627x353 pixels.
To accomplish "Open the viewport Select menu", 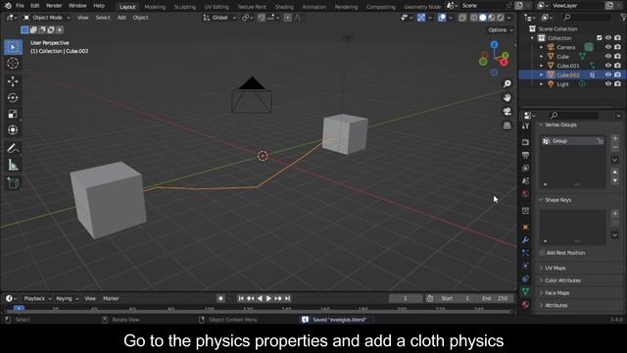I will 103,18.
